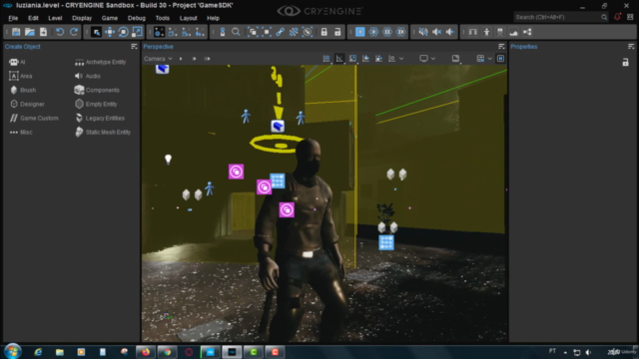Choose the Area object category
Viewport: 639px width, 359px height.
pos(21,76)
